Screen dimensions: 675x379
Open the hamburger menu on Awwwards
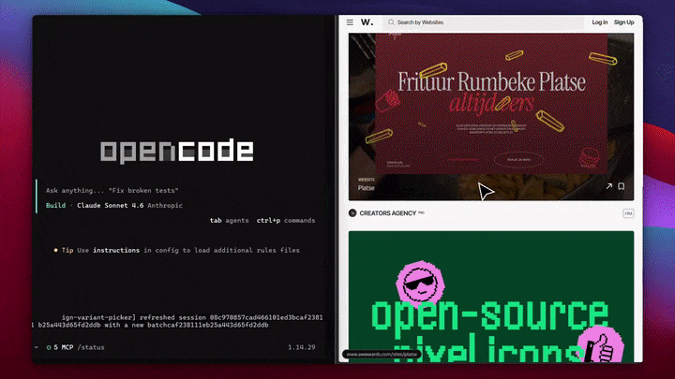(350, 22)
